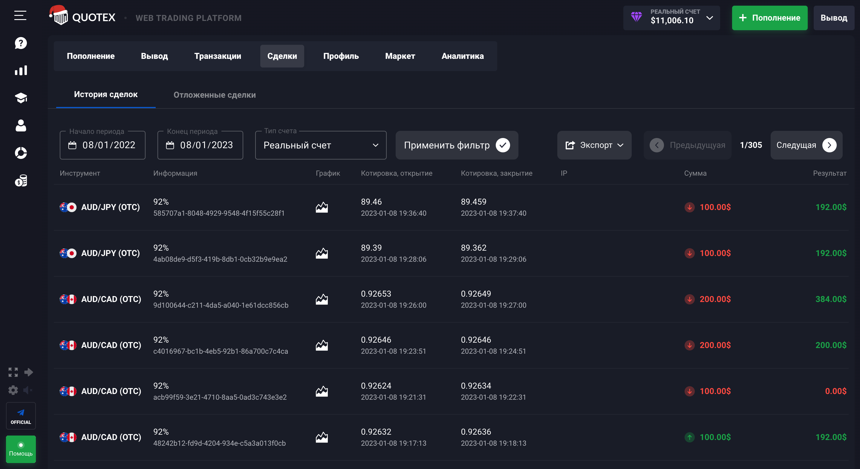The image size is (860, 469).
Task: Open chart icon for 0.92632 AUD/CAD trade
Action: [322, 437]
